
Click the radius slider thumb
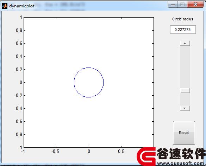[x=185, y=90]
